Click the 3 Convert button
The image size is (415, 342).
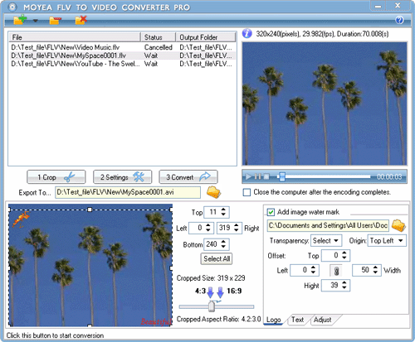[x=188, y=177]
